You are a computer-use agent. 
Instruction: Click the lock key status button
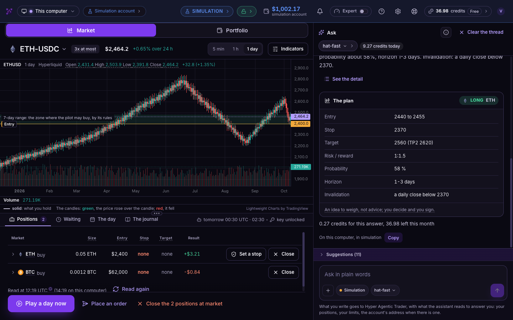pyautogui.click(x=247, y=11)
